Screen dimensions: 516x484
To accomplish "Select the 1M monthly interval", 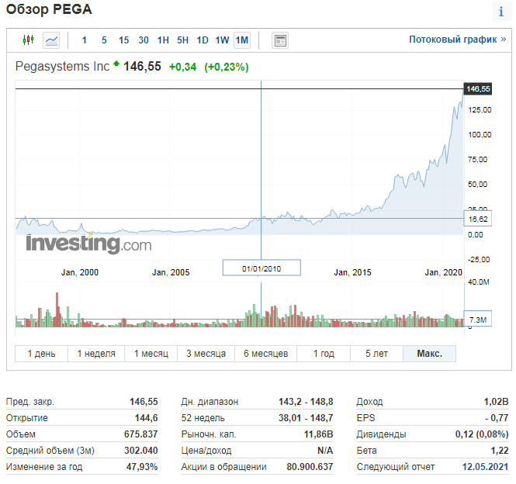I will pos(242,40).
